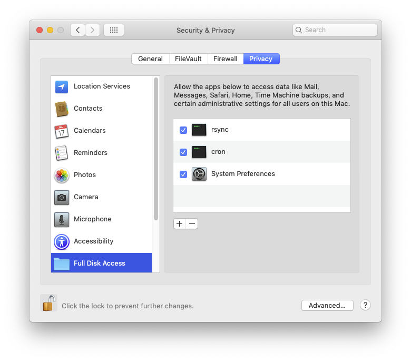
Task: Switch to the General tab
Action: 151,58
